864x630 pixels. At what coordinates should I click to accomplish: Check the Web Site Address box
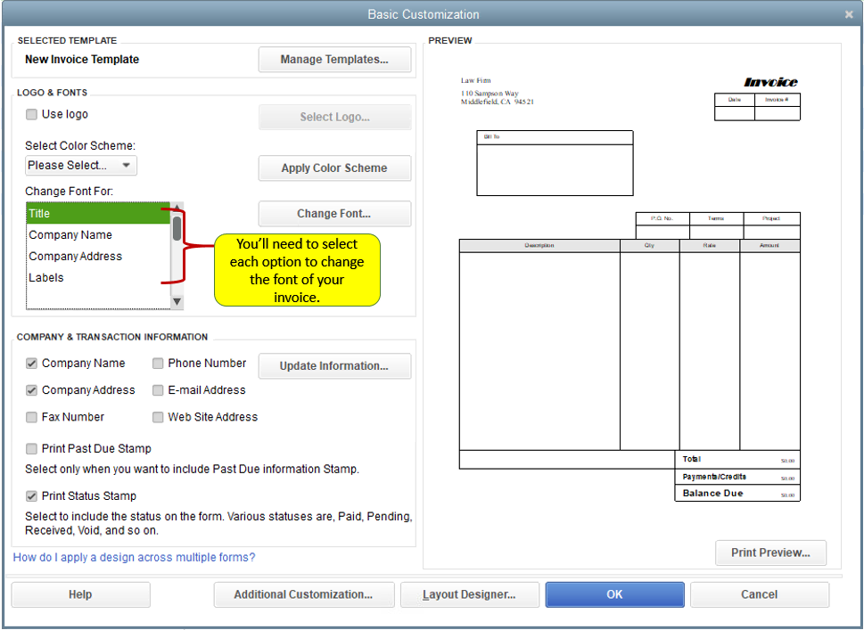(158, 417)
